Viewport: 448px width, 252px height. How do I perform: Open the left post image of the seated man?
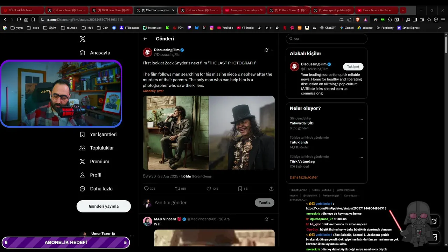tap(176, 133)
